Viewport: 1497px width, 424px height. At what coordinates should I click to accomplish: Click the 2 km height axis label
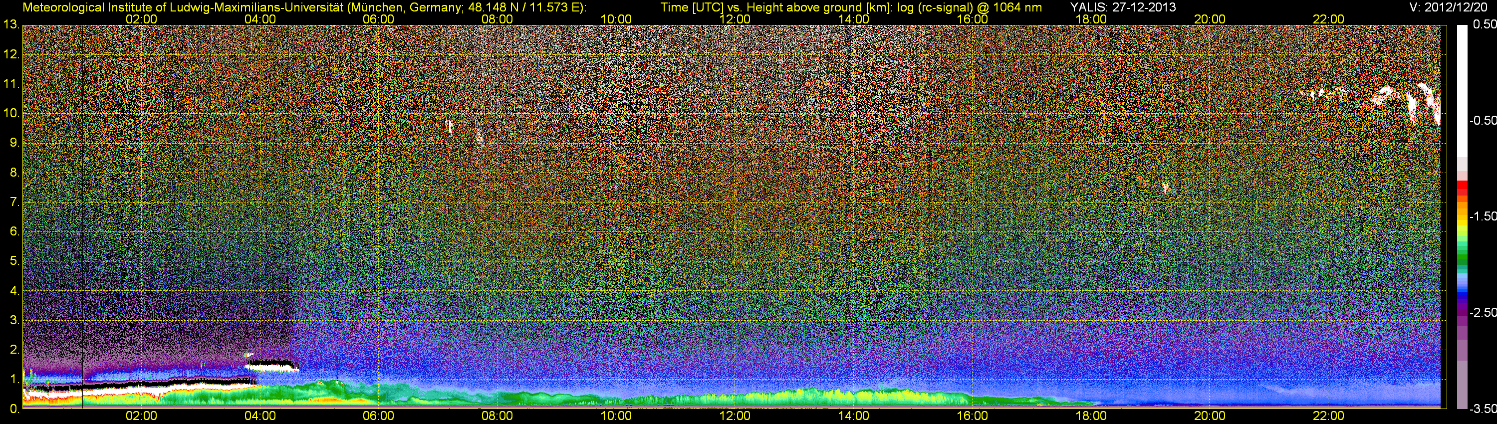click(14, 349)
